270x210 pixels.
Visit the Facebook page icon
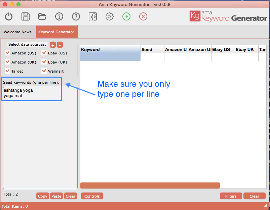click(x=93, y=16)
